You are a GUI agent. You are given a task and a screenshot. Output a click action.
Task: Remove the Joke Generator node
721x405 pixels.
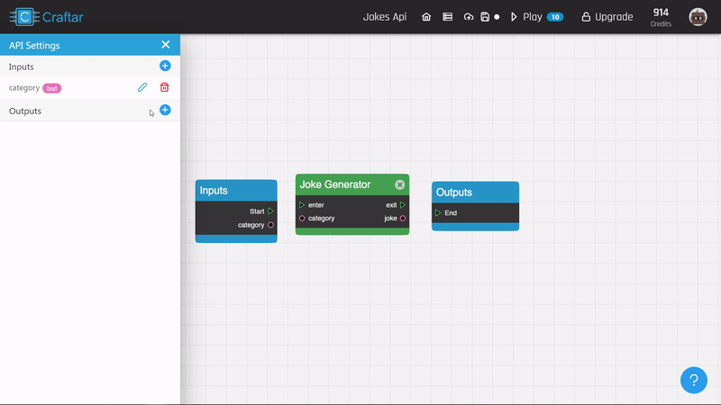tap(399, 184)
